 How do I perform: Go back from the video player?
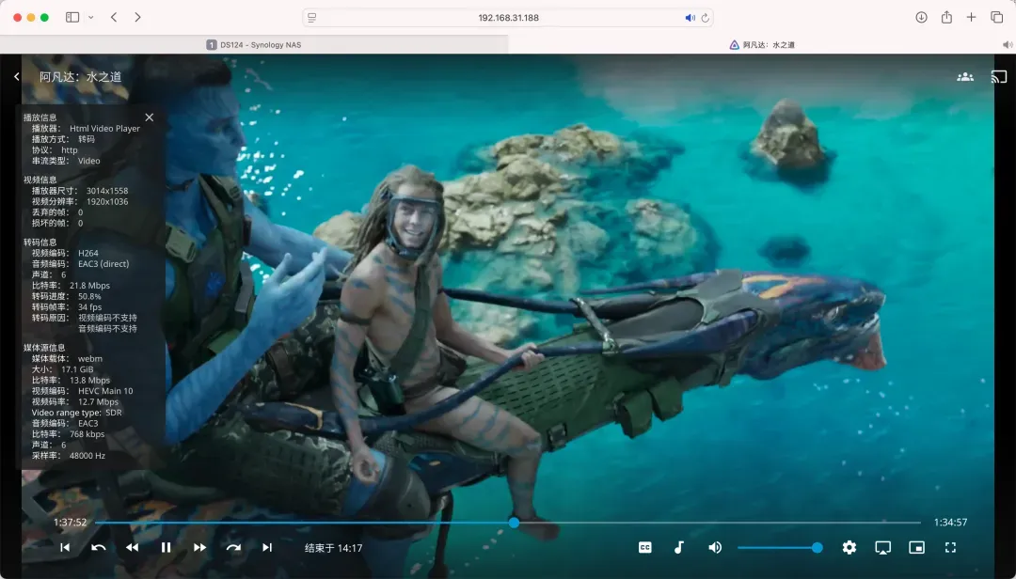point(17,76)
